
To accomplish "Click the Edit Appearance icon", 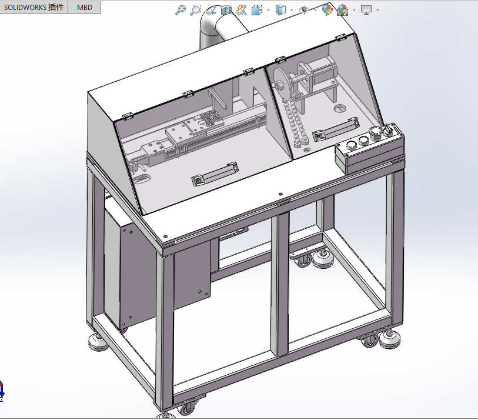I will [327, 9].
